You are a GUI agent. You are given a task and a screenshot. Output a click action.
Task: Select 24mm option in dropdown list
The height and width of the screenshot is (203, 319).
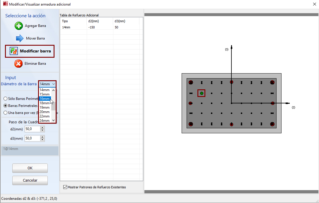(45, 121)
